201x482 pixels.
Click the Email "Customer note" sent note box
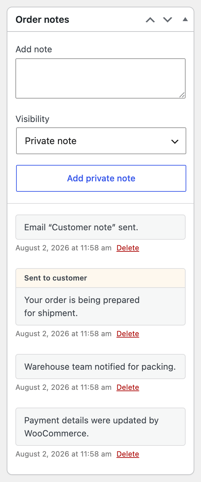[x=100, y=227]
